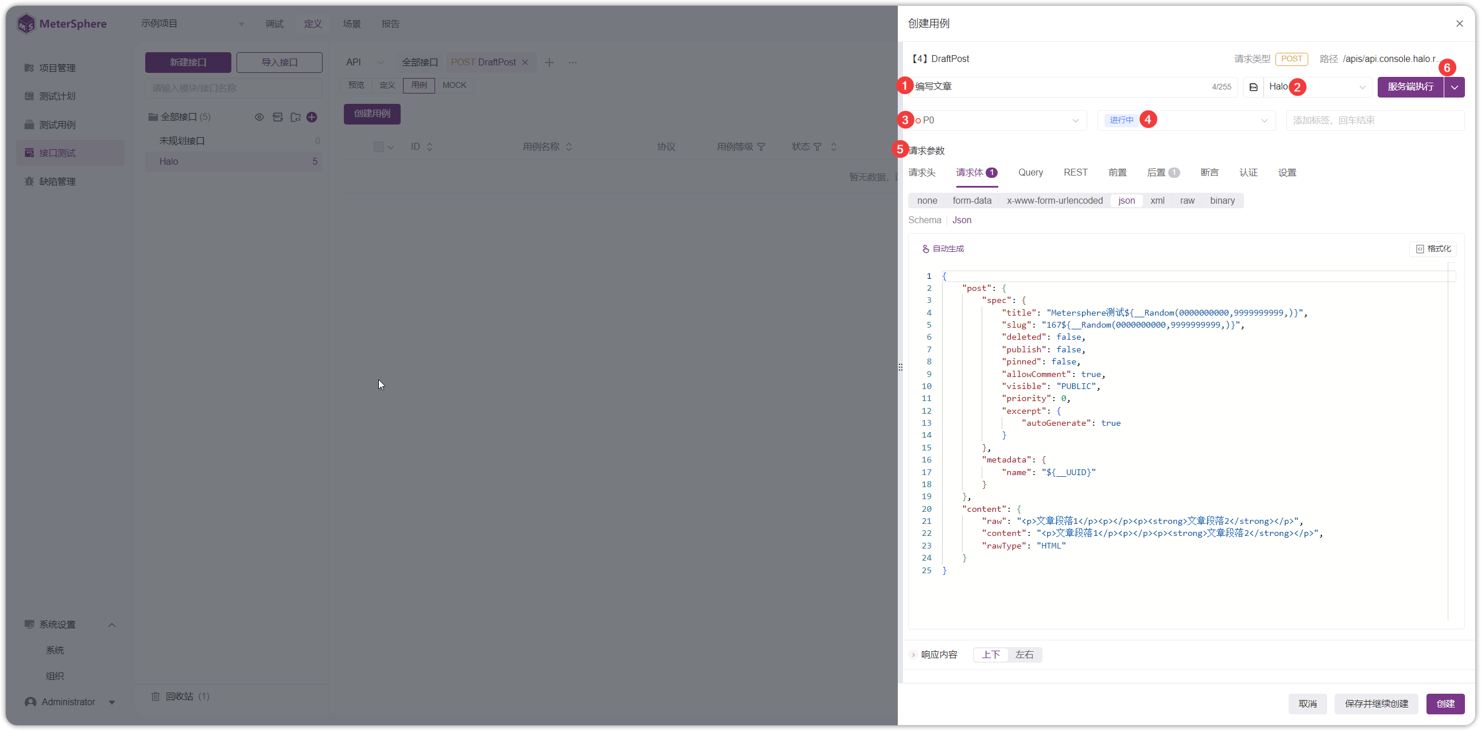1481x731 pixels.
Task: Add a new API tab with plus icon
Action: click(x=549, y=62)
